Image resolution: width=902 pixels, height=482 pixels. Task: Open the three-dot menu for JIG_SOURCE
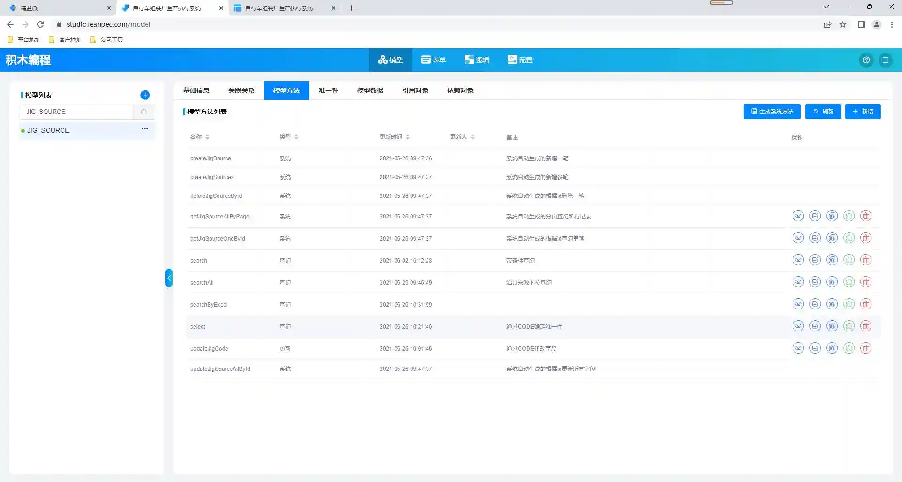145,128
